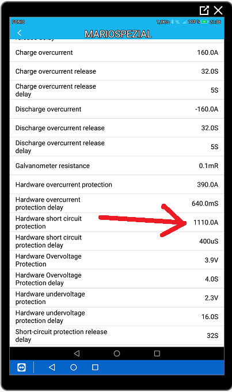Tap the Hardware overcurrent protection 390.0A row

(117, 185)
